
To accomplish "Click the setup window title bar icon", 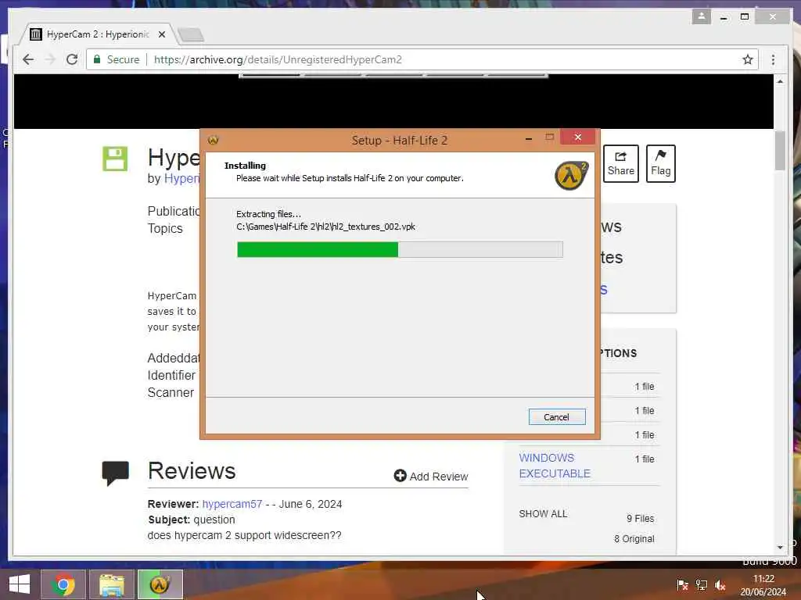I will coord(213,140).
